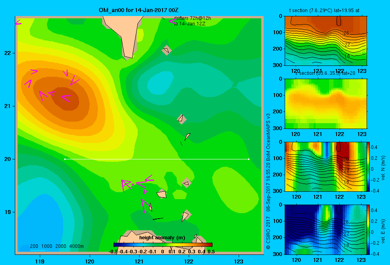Open the t section temperature plot
Image resolution: width=390 pixels, height=265 pixels.
tap(326, 41)
